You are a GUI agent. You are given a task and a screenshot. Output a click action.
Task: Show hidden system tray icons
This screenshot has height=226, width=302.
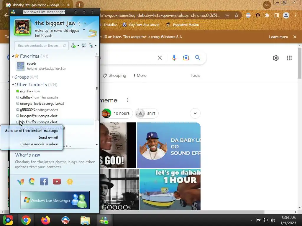coord(251,220)
